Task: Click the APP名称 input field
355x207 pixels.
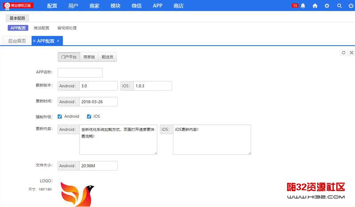Action: coord(80,73)
